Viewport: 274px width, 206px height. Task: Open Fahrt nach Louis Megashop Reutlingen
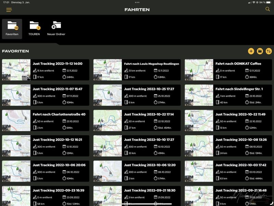point(151,64)
